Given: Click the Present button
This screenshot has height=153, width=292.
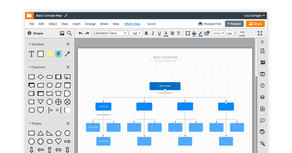Looking at the screenshot, I should (234, 24).
